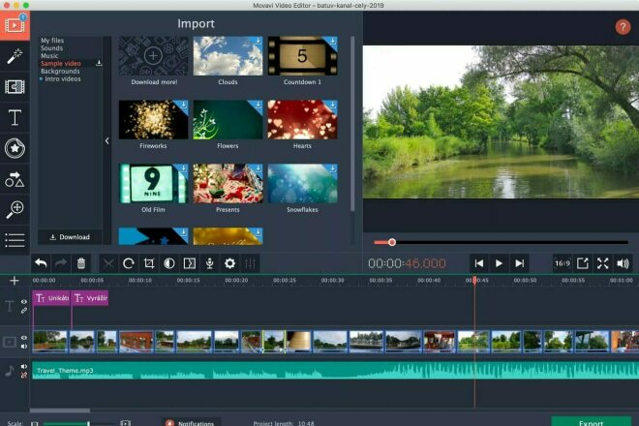639x426 pixels.
Task: Select Backgrounds category
Action: pyautogui.click(x=60, y=72)
